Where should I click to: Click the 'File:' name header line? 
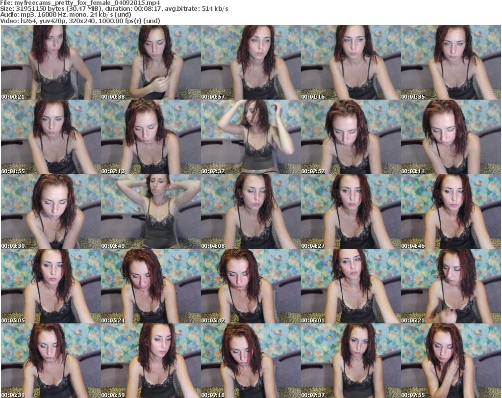tap(80, 3)
